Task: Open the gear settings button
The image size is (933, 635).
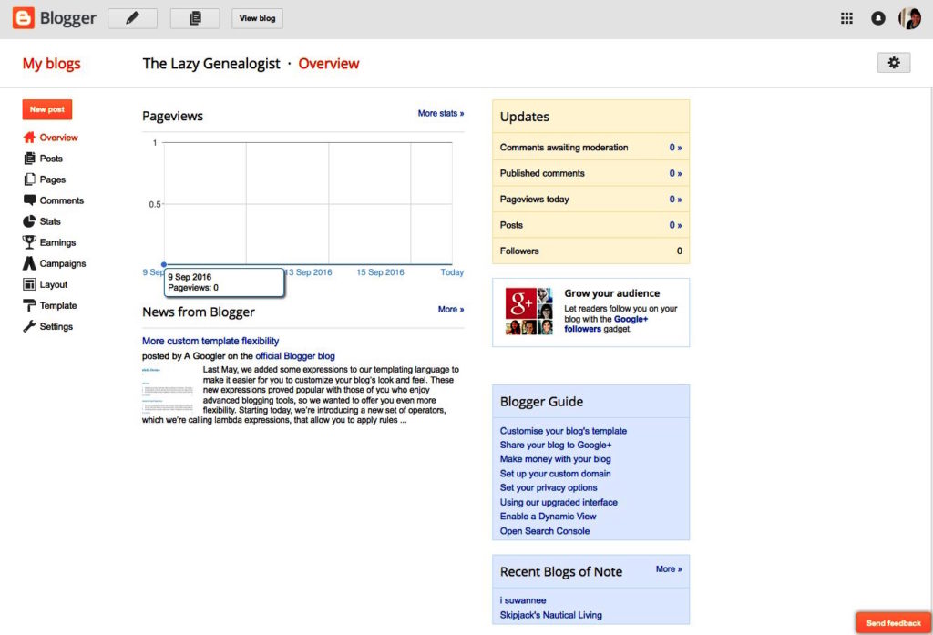Action: pos(894,63)
